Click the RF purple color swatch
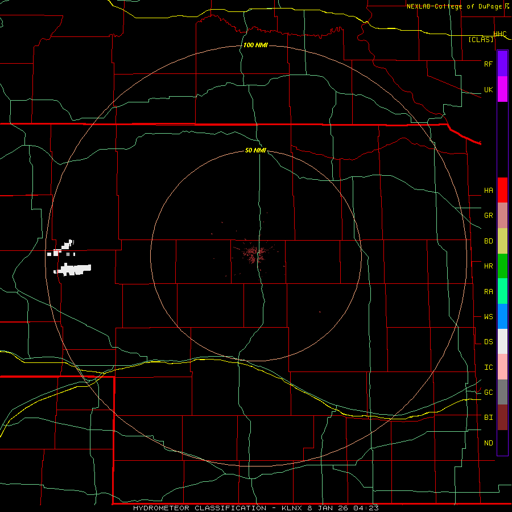 502,64
